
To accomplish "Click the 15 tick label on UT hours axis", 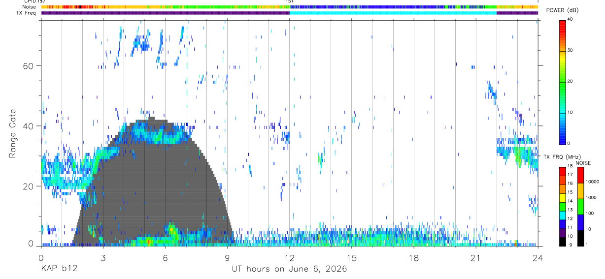I will (351, 257).
